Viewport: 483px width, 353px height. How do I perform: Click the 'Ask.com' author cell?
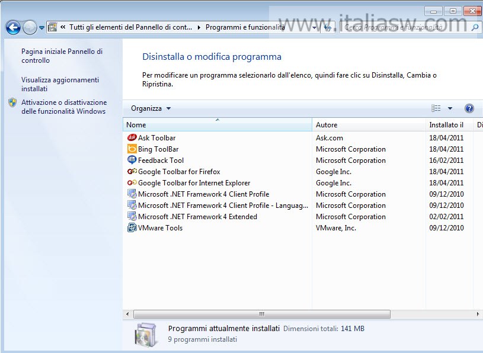[x=330, y=138]
